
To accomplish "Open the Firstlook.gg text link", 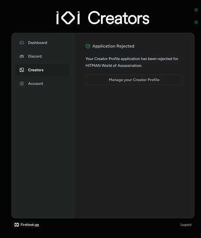I will (x=30, y=225).
